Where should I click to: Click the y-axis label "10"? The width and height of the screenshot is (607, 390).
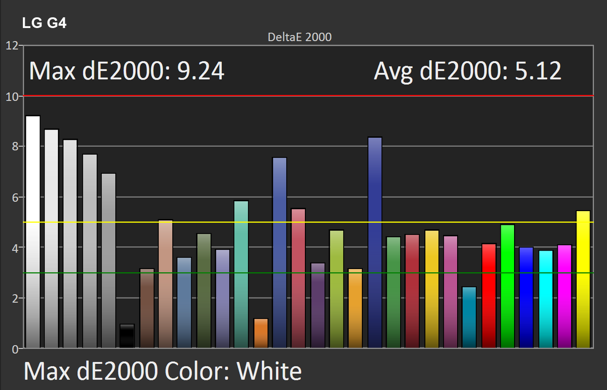coord(12,96)
